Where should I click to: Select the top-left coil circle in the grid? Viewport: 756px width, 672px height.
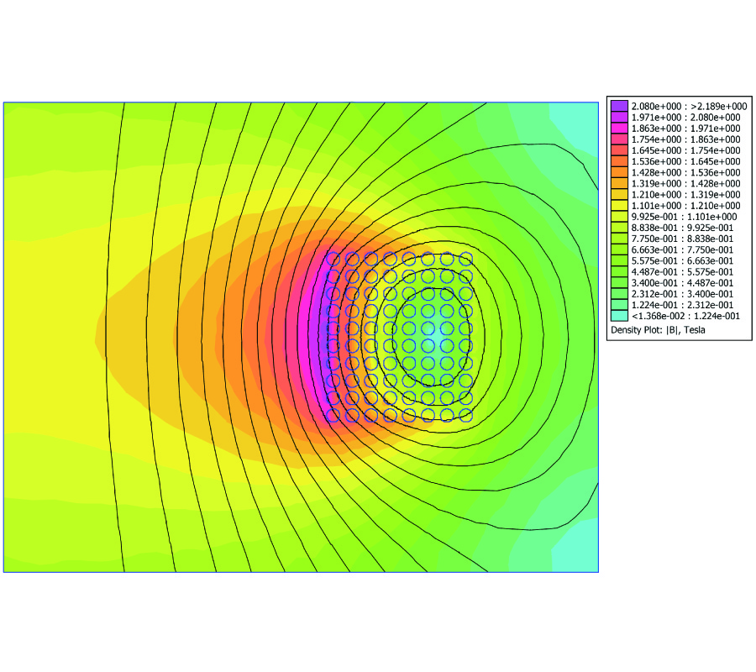[x=333, y=258]
